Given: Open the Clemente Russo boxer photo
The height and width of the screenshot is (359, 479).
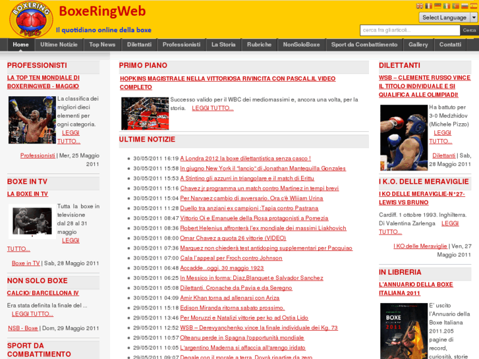Looking at the screenshot, I should [403, 138].
